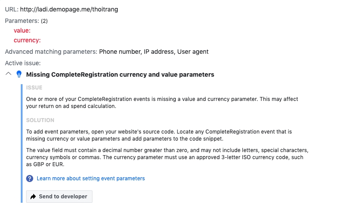
Task: Open Learn more about setting event parameters
Action: click(91, 179)
